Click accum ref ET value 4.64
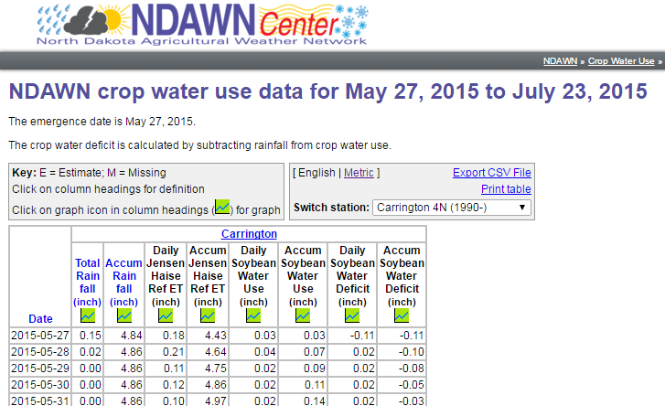 click(x=208, y=352)
